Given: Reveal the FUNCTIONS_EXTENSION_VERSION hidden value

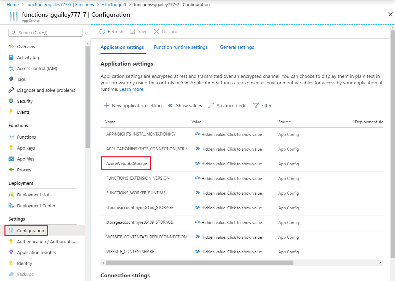Looking at the screenshot, I should click(228, 178).
